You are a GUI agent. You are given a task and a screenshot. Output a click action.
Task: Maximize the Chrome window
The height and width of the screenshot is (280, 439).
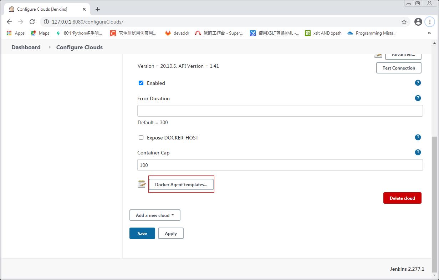click(x=418, y=3)
